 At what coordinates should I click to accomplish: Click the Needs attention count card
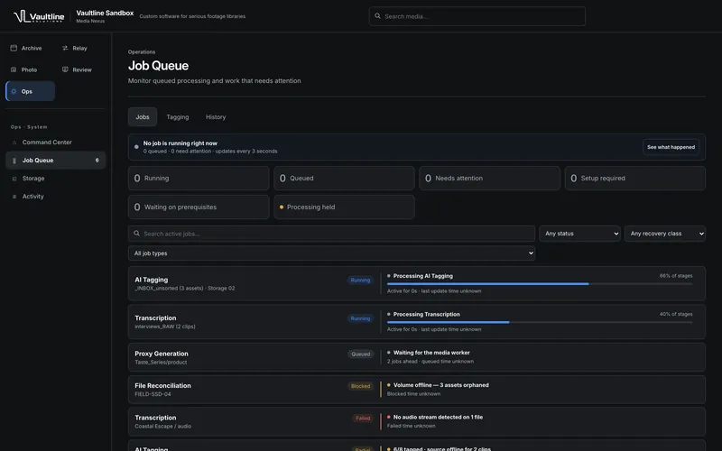pos(489,178)
